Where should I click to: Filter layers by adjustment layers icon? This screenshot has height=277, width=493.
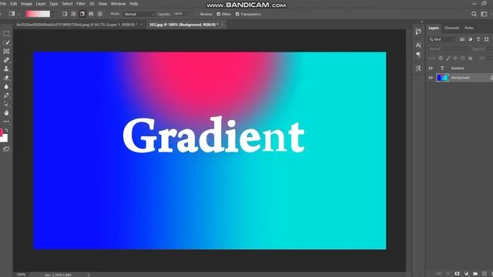(x=470, y=39)
